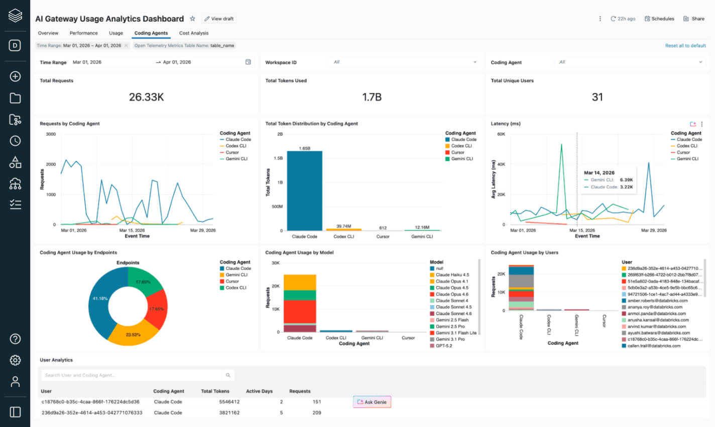Click the search magnifier in User Analytics
This screenshot has height=427, width=715.
pyautogui.click(x=228, y=375)
